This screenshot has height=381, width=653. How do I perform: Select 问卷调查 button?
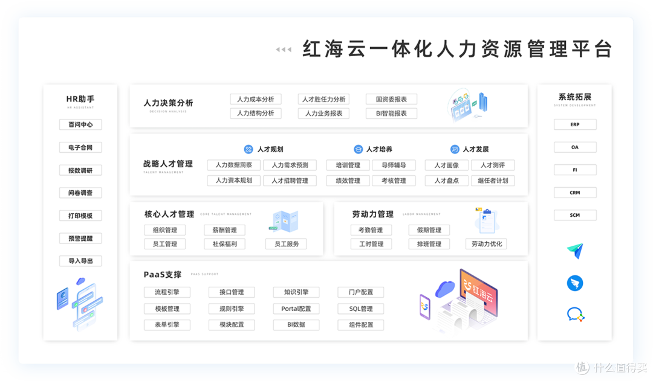point(80,193)
